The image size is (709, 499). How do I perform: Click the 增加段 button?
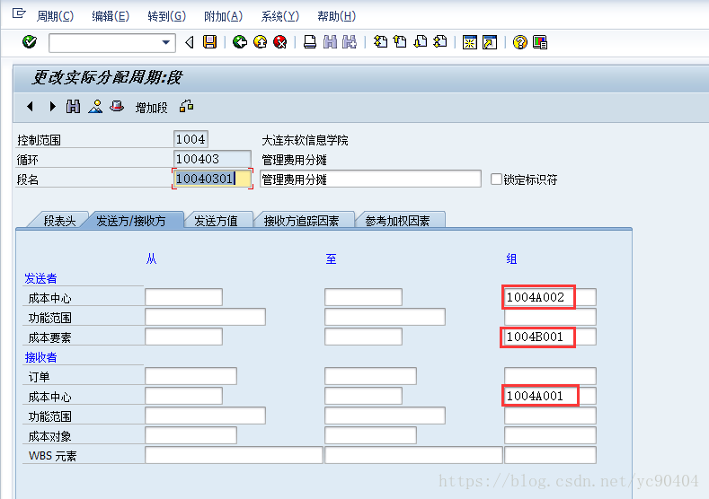click(x=152, y=108)
